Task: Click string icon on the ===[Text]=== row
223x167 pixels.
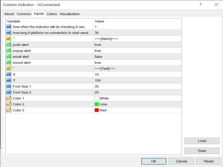Action: (x=8, y=69)
